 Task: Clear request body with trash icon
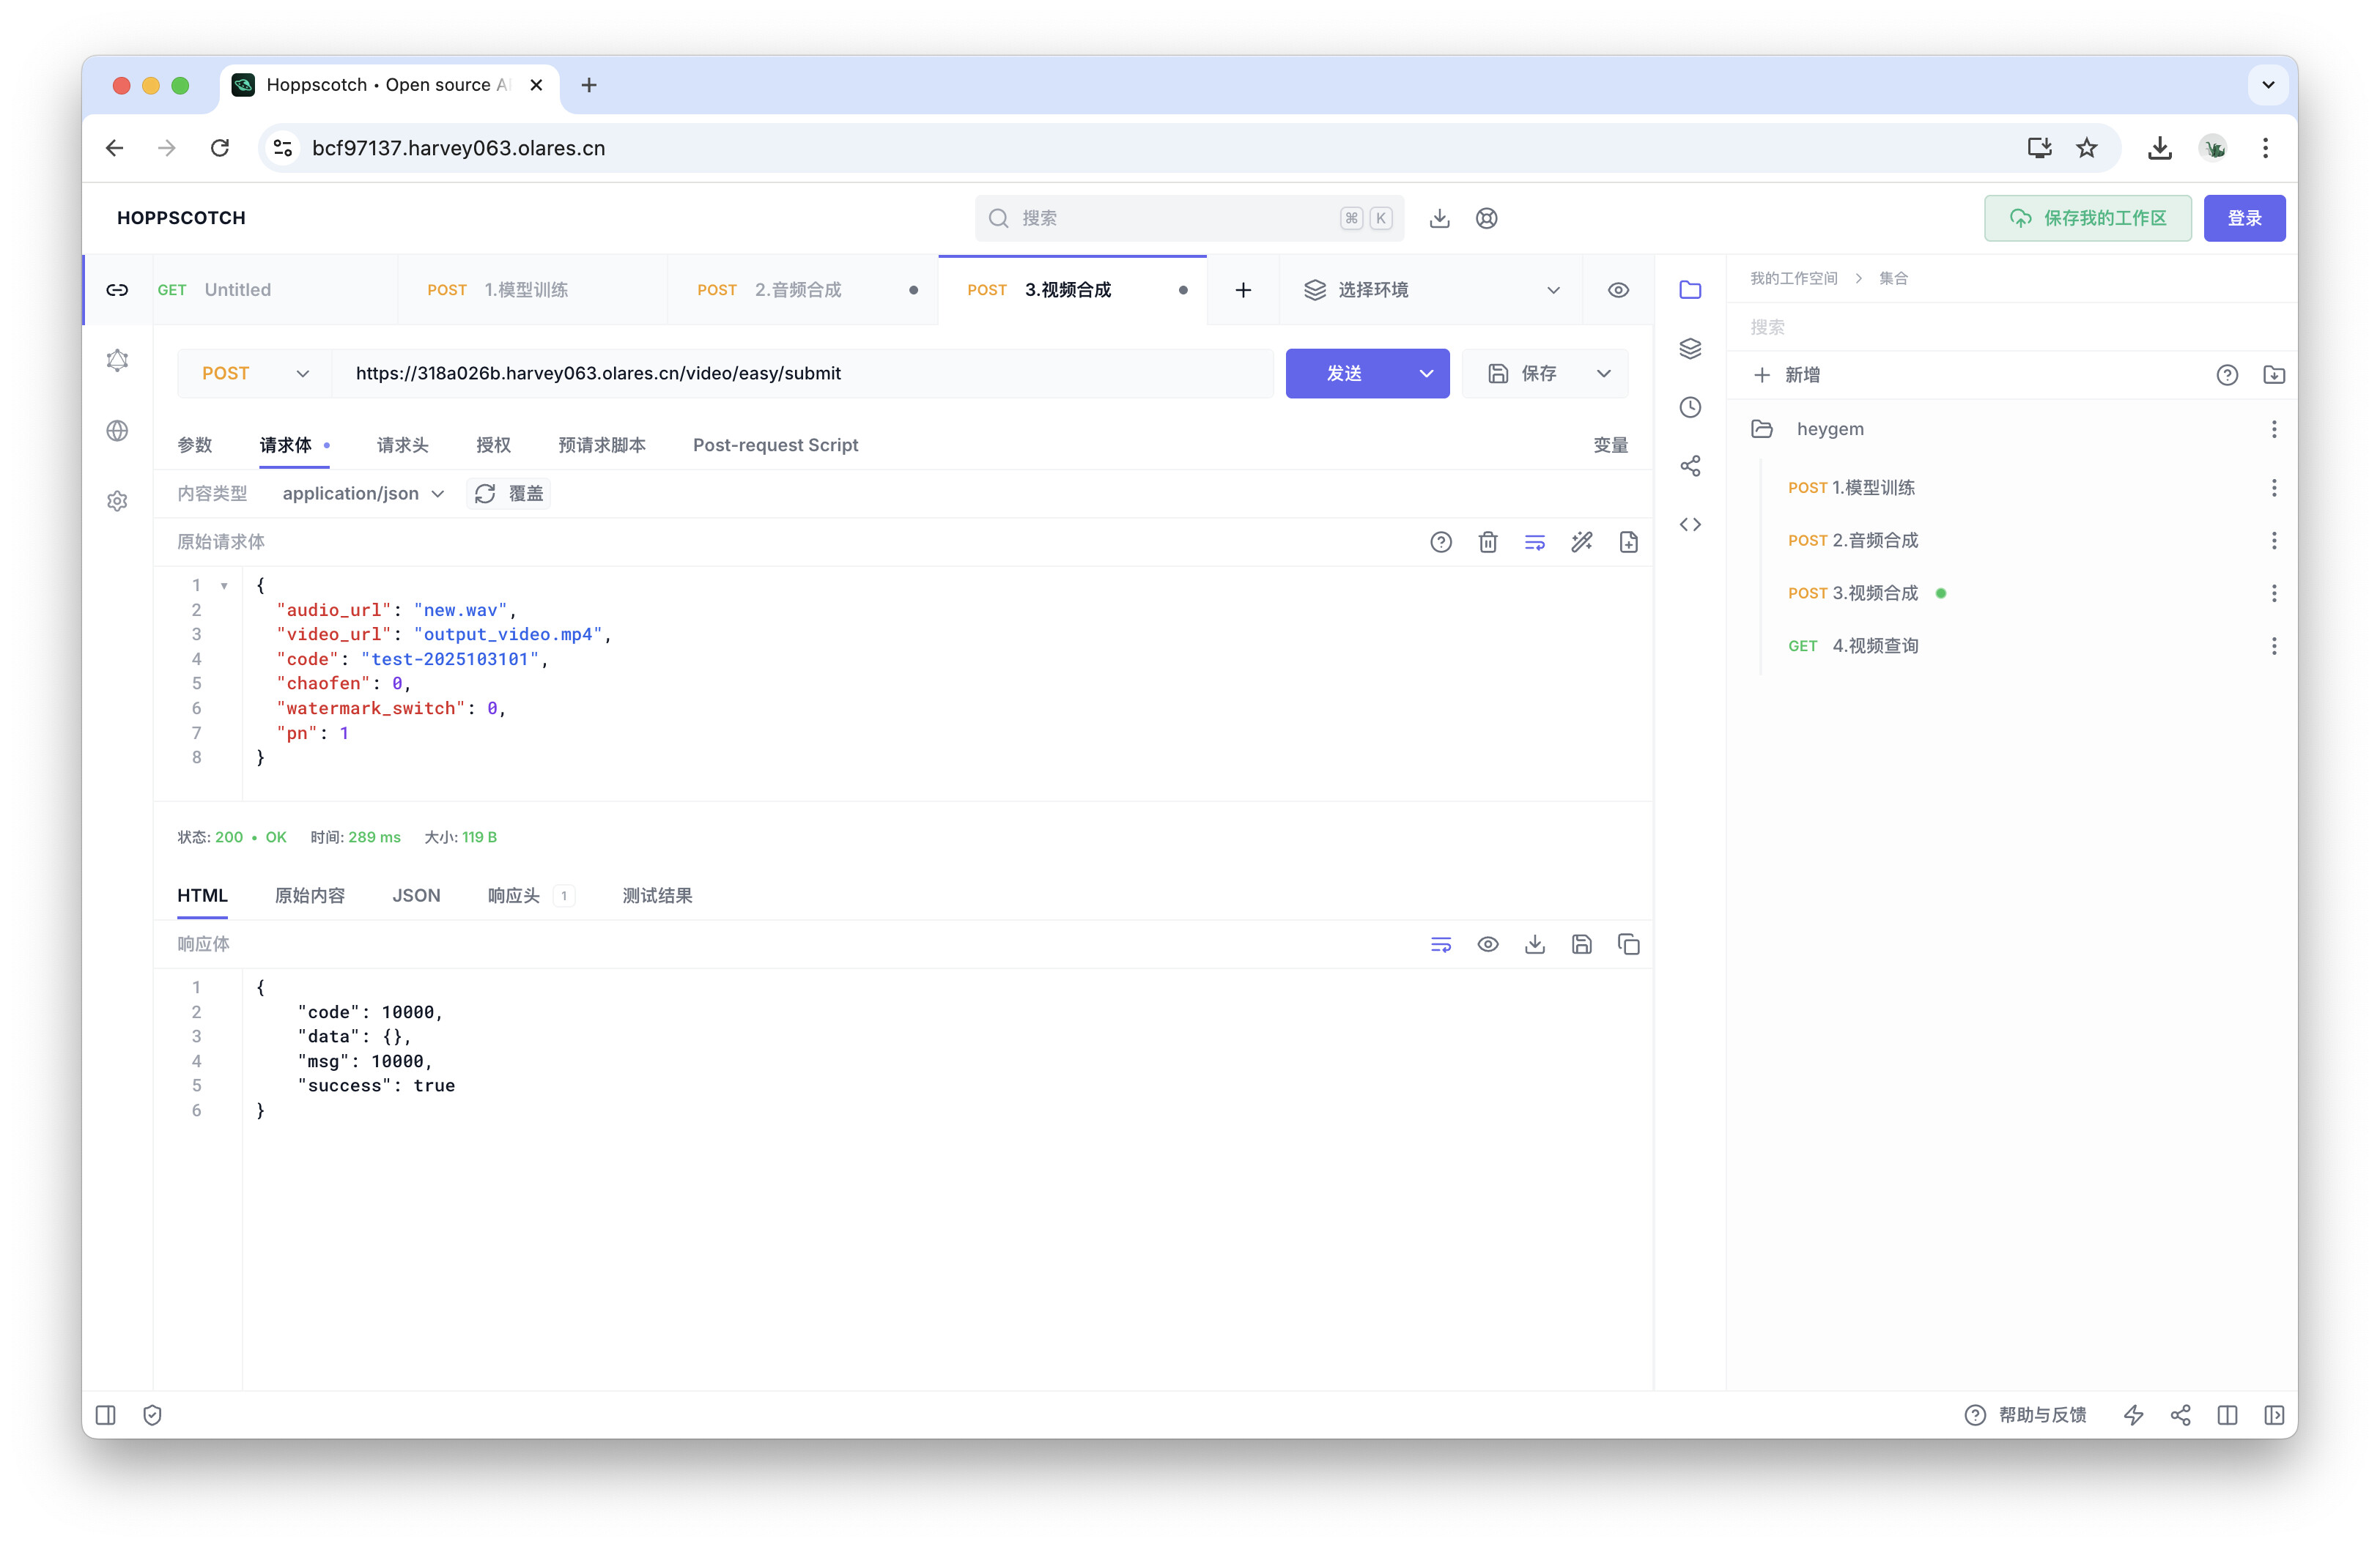pyautogui.click(x=1487, y=541)
